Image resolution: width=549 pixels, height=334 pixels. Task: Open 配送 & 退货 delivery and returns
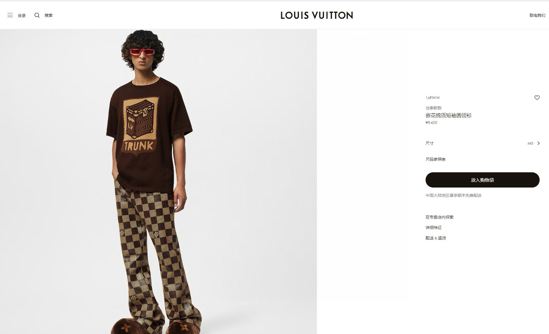coord(436,238)
